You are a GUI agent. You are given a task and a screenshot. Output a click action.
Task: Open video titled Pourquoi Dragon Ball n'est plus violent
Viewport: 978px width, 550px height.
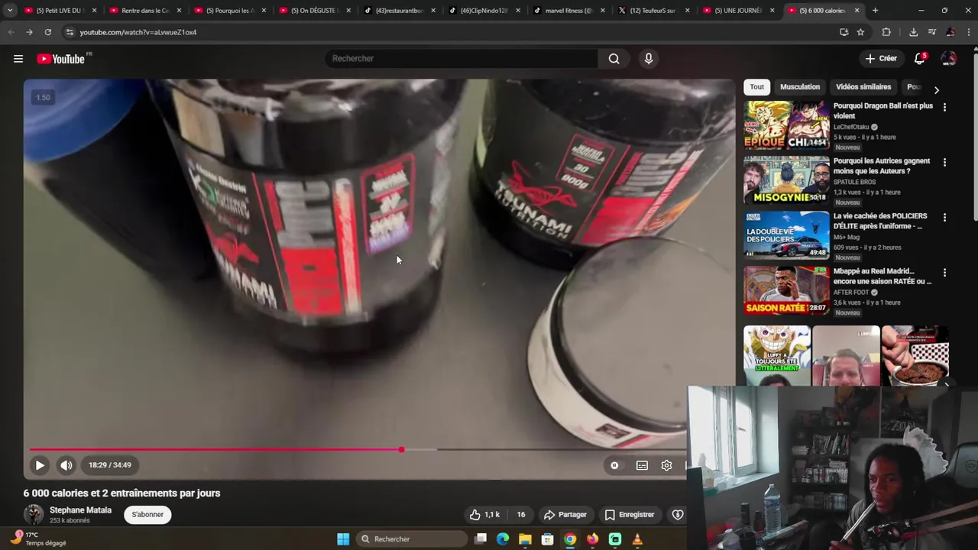click(882, 111)
